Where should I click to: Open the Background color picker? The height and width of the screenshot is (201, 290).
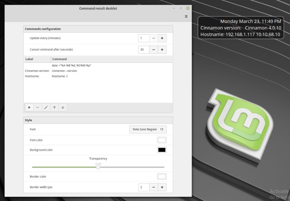click(x=162, y=150)
